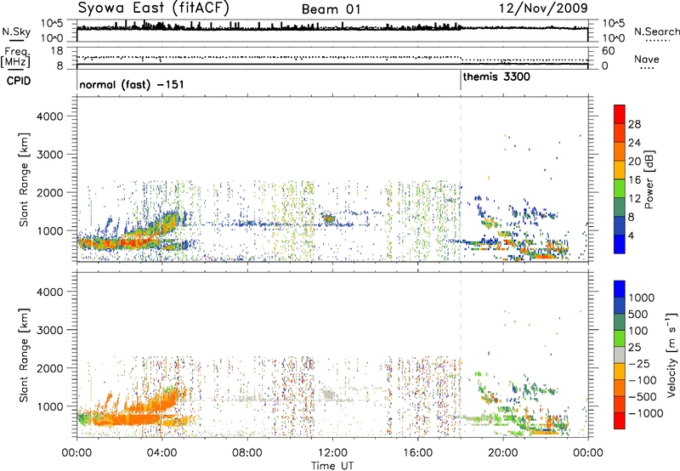Click the "28" Power colorbar tick label

[634, 124]
